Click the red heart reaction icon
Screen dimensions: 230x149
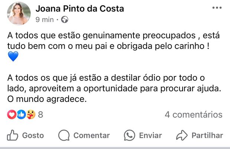(12, 115)
